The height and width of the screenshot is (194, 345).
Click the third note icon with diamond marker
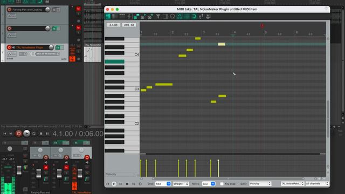tap(150, 16)
